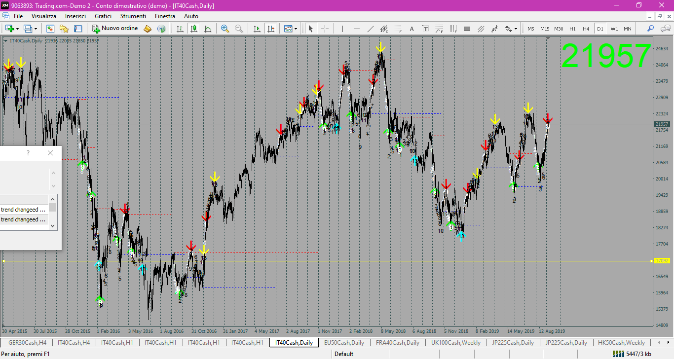
Task: Open the Market Watch panel icon
Action: coord(50,29)
